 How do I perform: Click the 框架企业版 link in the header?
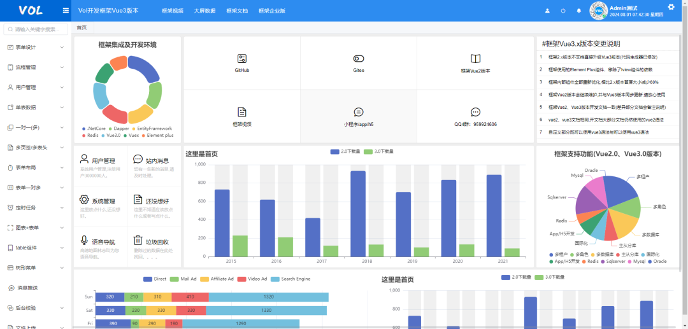click(x=272, y=11)
